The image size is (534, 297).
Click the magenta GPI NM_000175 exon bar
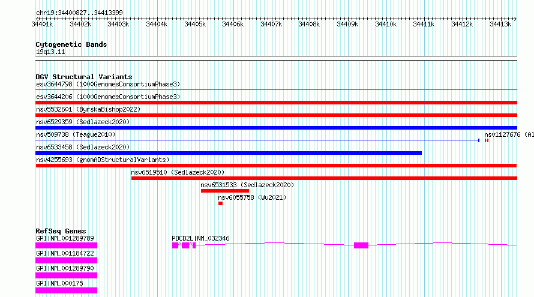[x=67, y=290]
